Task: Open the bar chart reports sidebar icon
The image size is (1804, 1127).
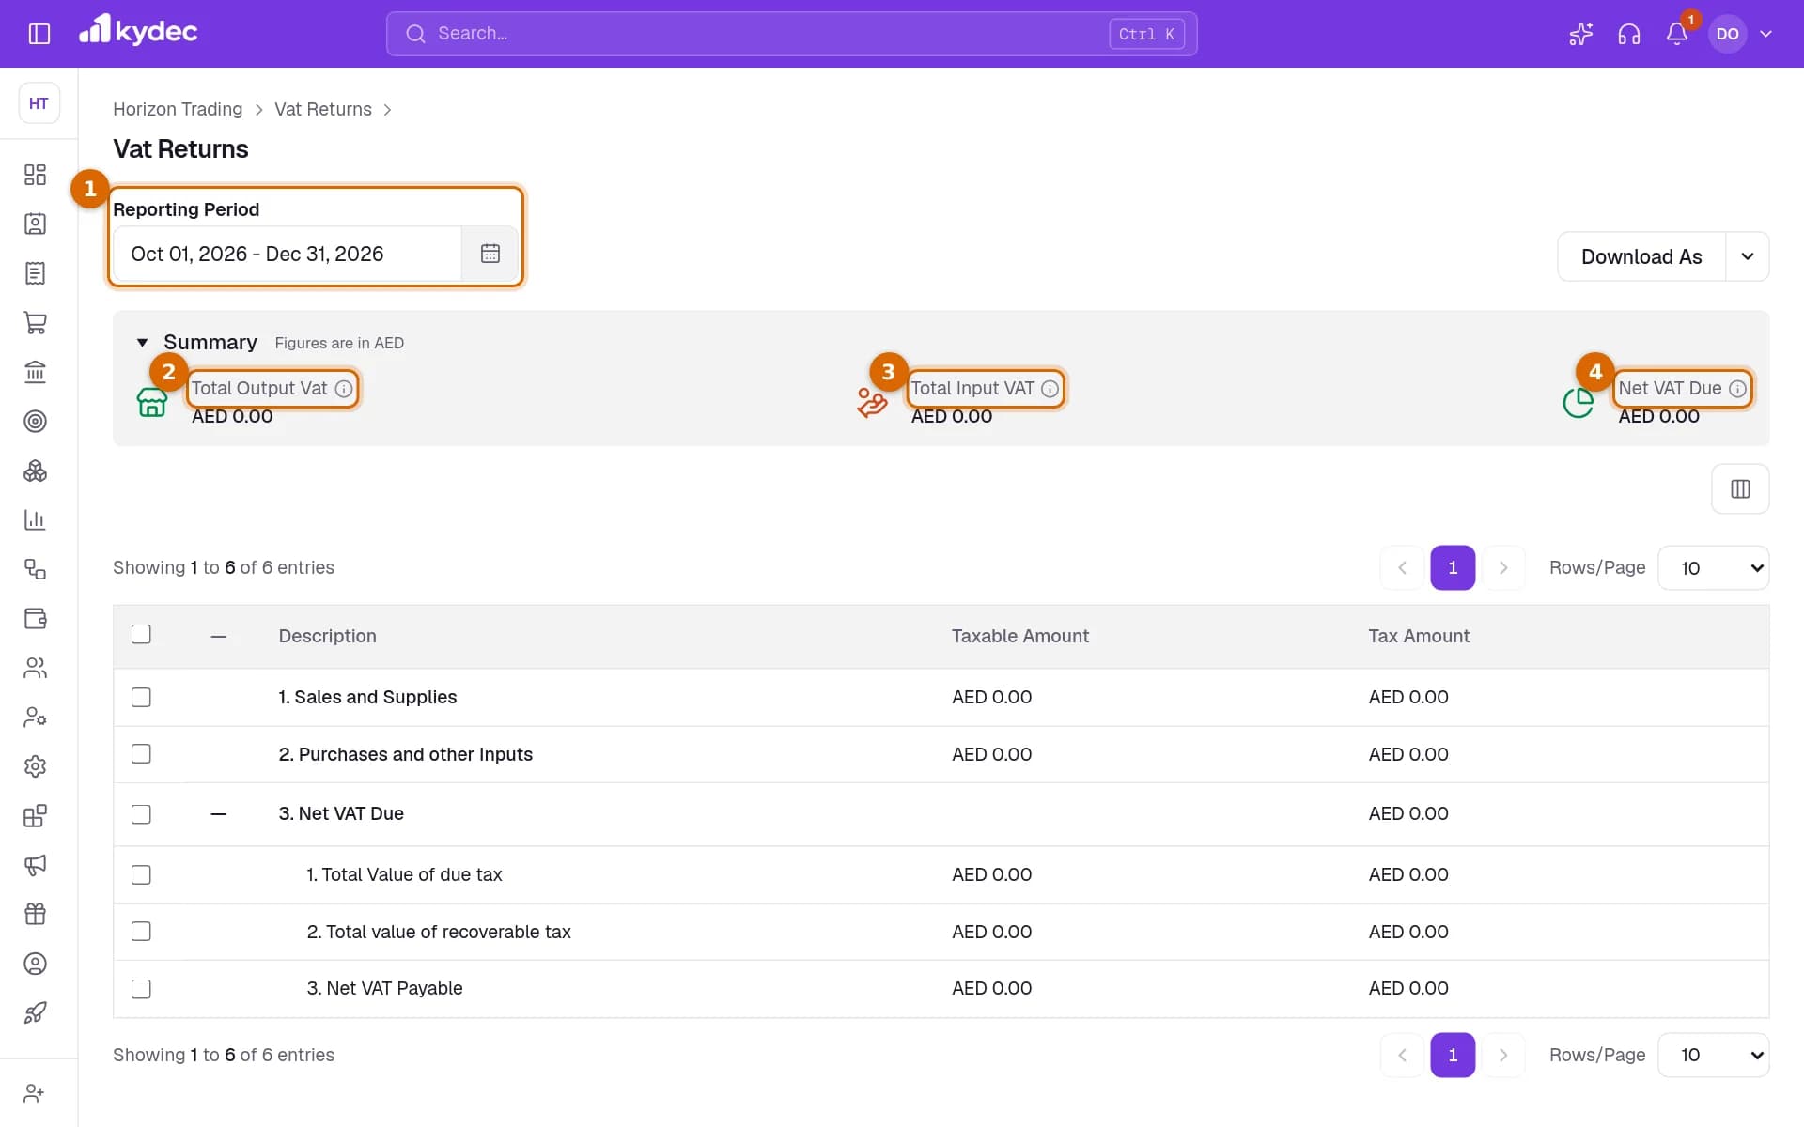Action: (35, 520)
